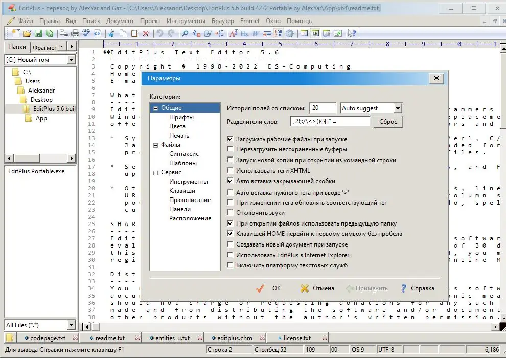
Task: Open font settings A icon
Action: point(233,33)
